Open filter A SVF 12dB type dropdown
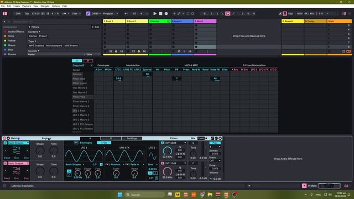354x199 pixels. click(x=175, y=143)
